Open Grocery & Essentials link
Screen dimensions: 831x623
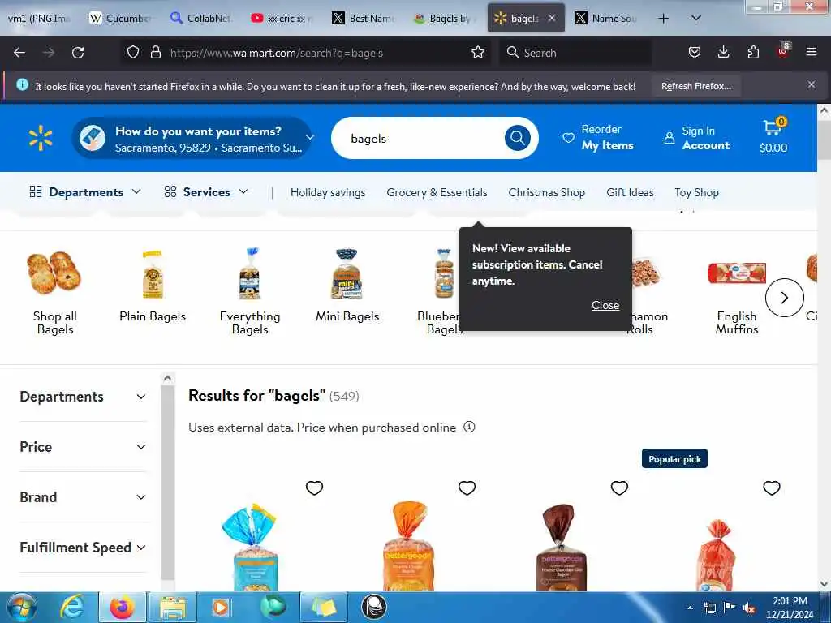pos(437,192)
